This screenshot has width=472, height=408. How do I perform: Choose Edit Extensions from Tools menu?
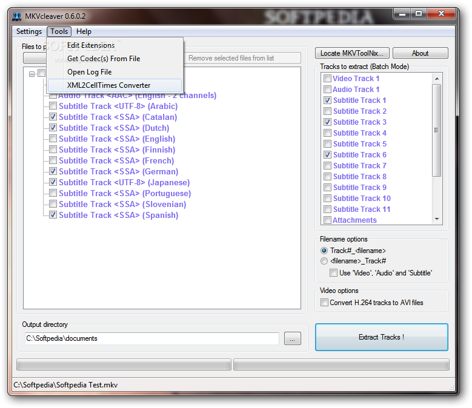115,45
